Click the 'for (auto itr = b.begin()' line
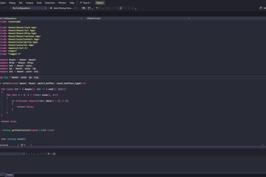Viewport: 266px width, 177px height. tap(34, 89)
